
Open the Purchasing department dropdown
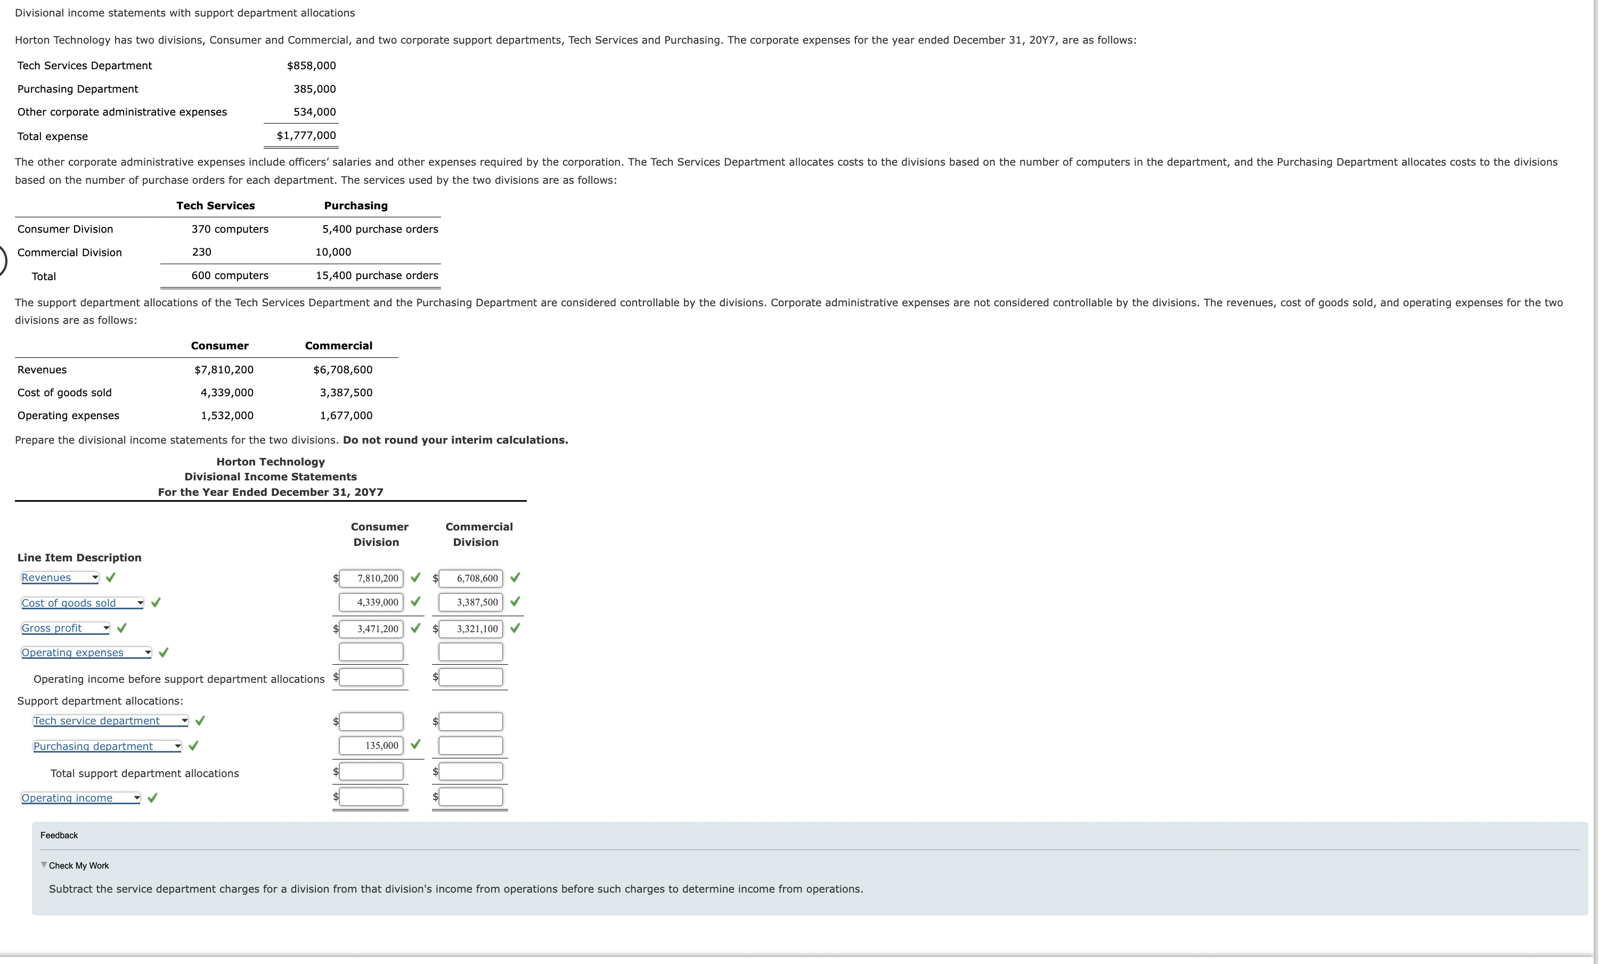(108, 746)
